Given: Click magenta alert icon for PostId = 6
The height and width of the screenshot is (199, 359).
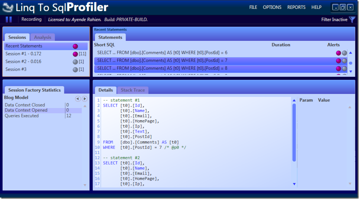Looking at the screenshot, I should click(338, 53).
